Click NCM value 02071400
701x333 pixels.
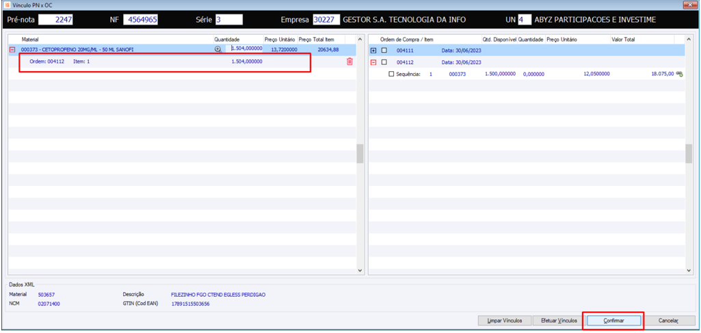point(49,304)
